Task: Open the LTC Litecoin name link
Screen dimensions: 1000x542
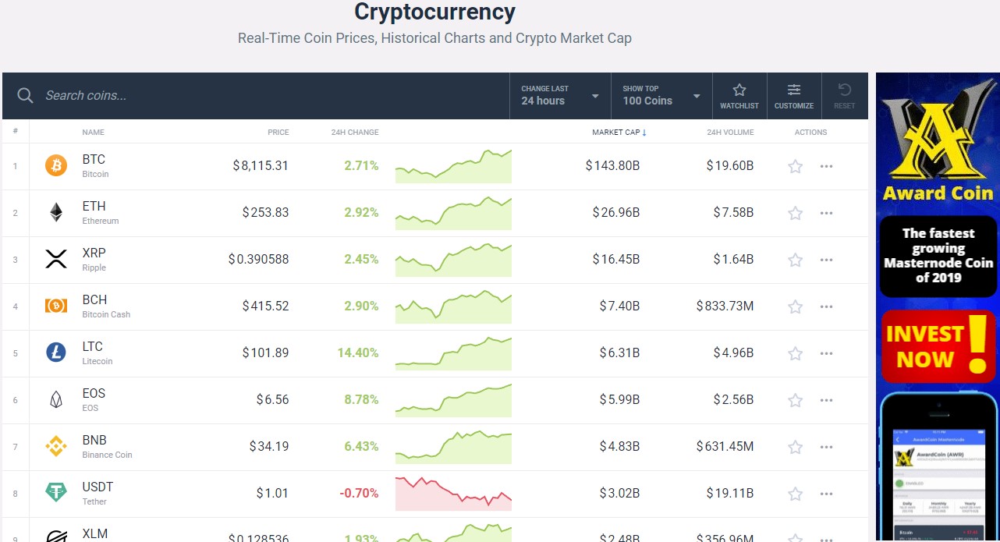Action: click(98, 352)
